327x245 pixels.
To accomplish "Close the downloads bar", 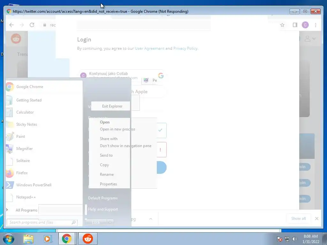I will pyautogui.click(x=316, y=219).
